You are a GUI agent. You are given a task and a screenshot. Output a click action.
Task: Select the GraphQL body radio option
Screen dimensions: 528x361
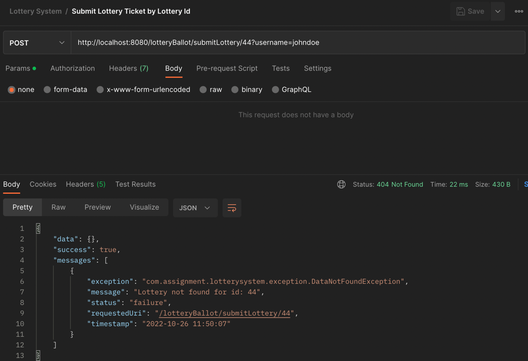point(275,90)
